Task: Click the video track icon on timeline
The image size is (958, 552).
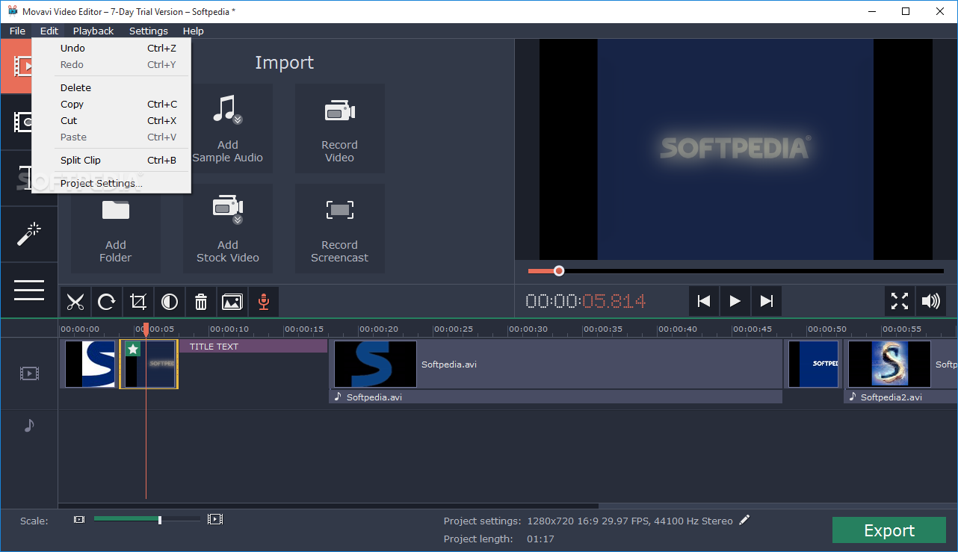Action: [29, 373]
